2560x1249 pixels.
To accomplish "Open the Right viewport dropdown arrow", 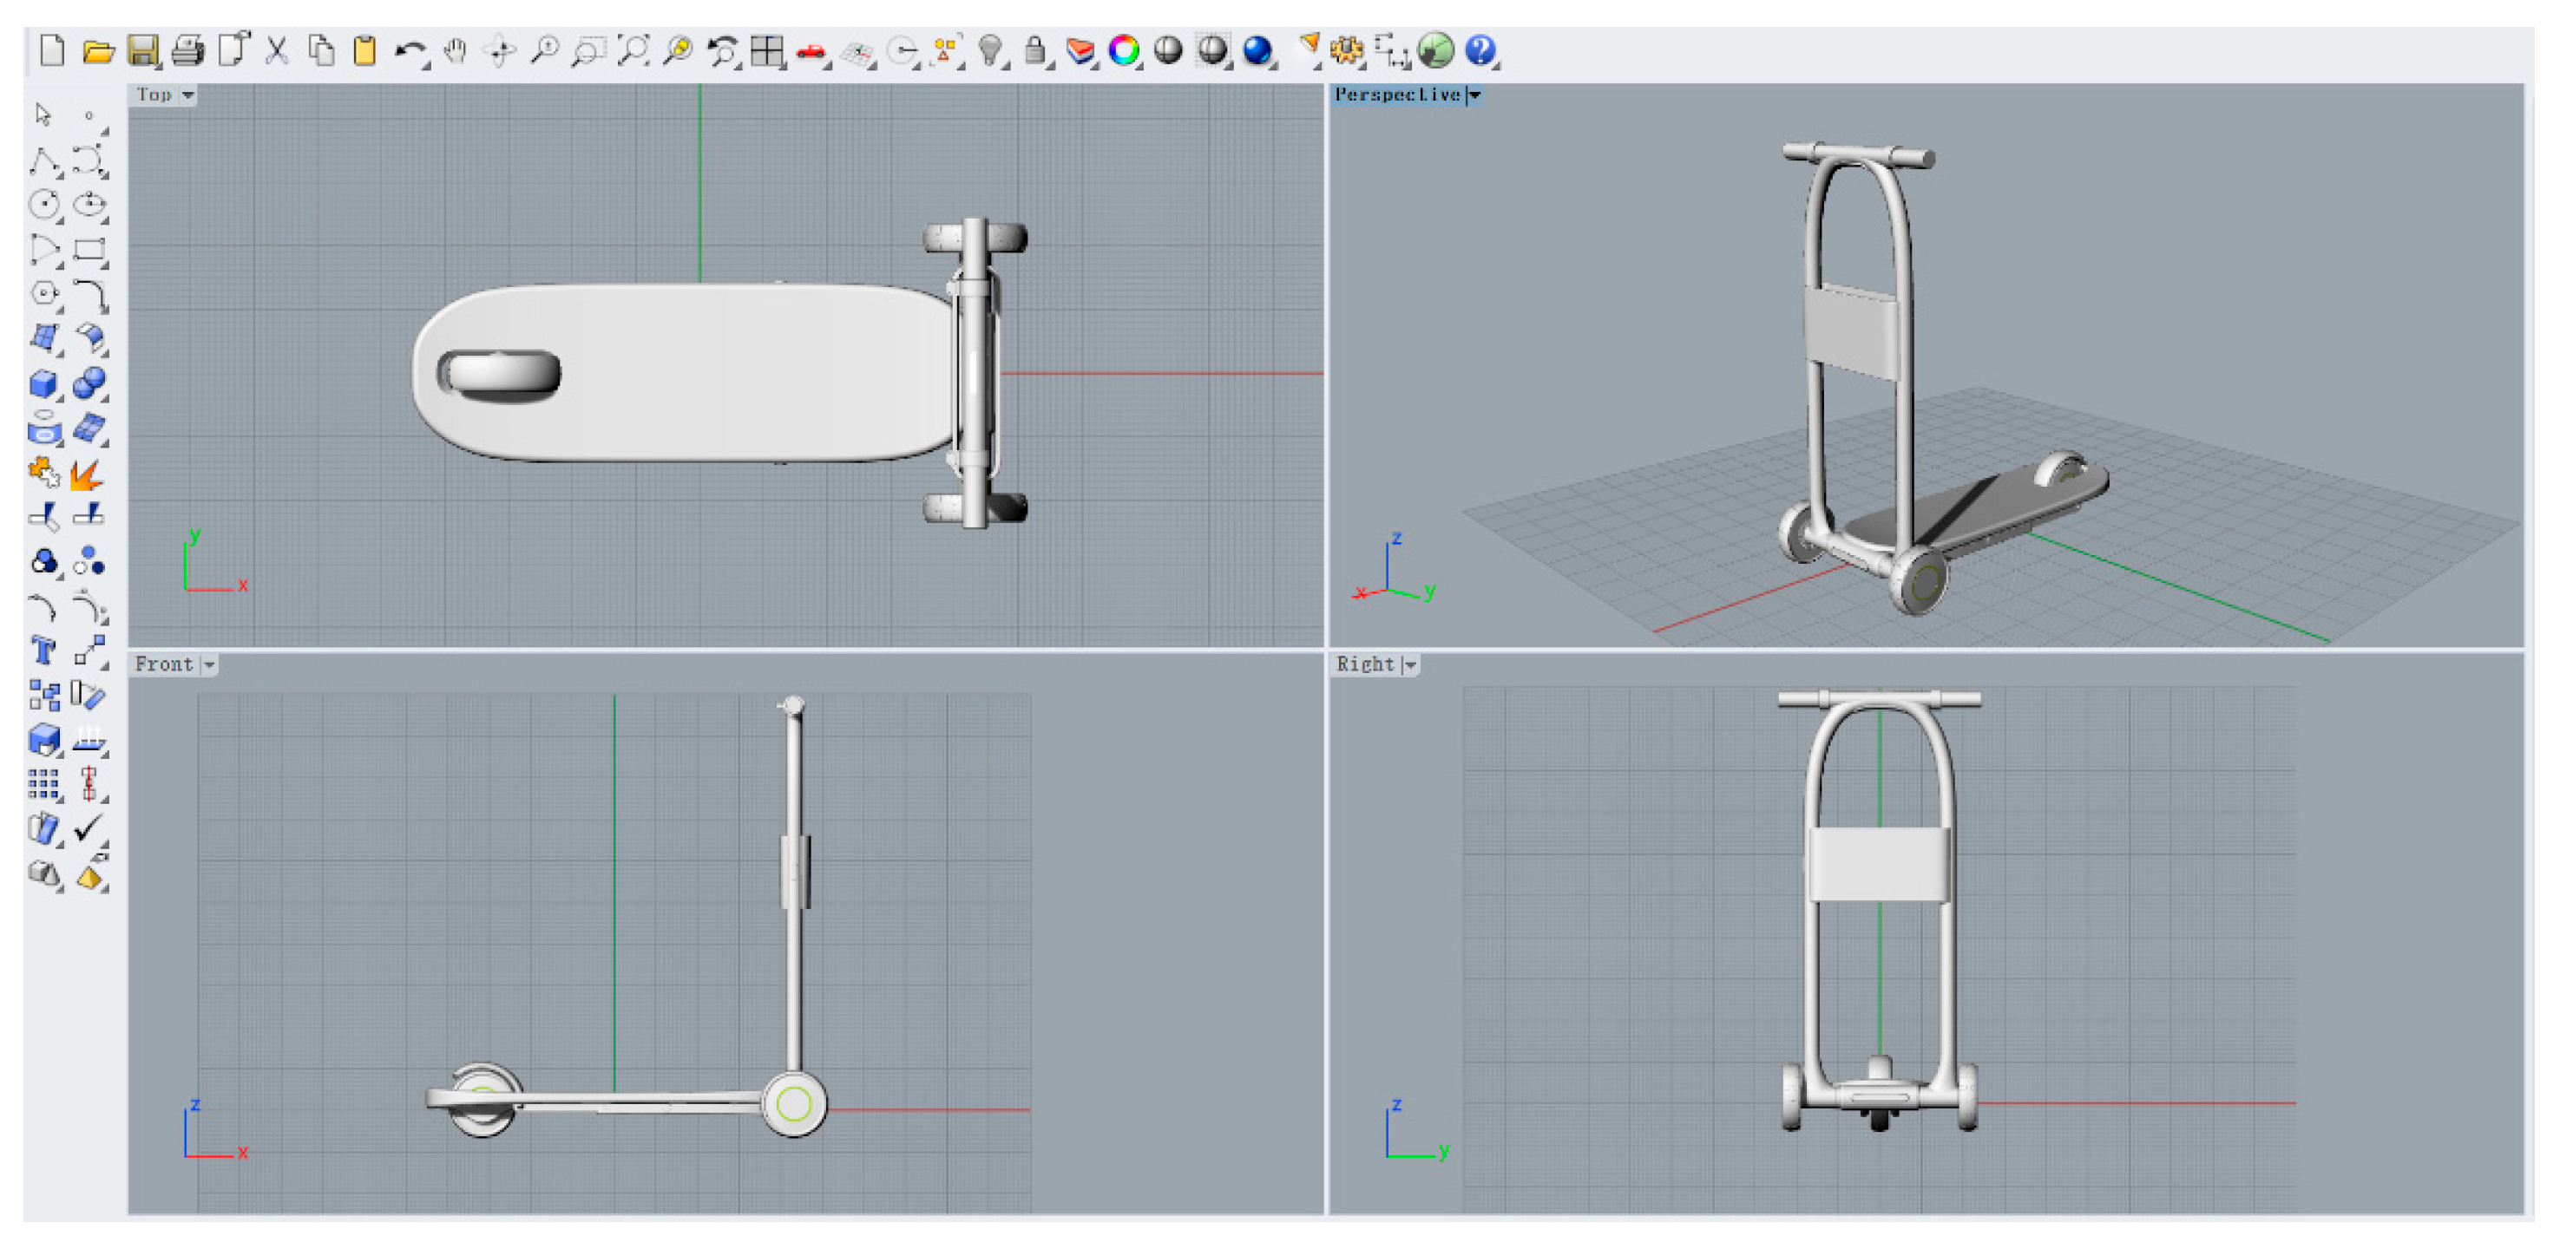I will click(1410, 664).
